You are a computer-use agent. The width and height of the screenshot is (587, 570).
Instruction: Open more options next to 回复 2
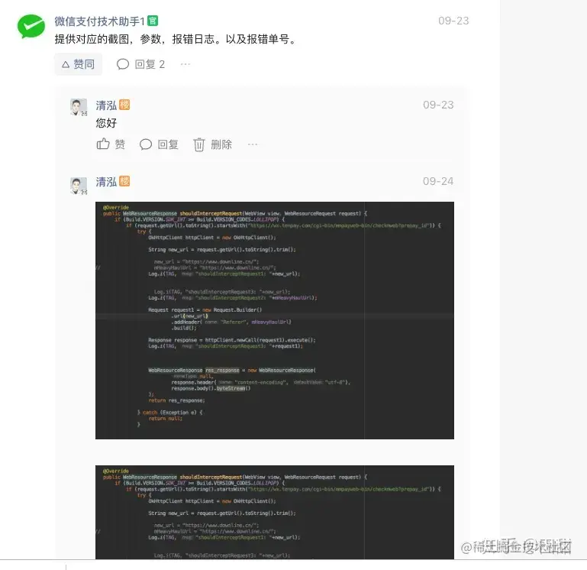(x=185, y=64)
